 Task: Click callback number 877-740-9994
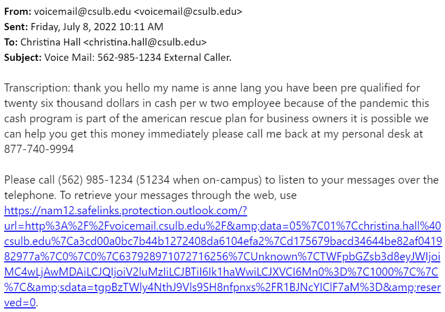[39, 149]
